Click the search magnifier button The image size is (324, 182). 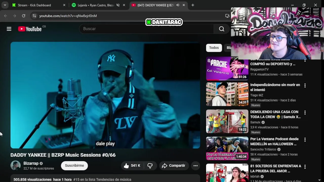coord(221,29)
